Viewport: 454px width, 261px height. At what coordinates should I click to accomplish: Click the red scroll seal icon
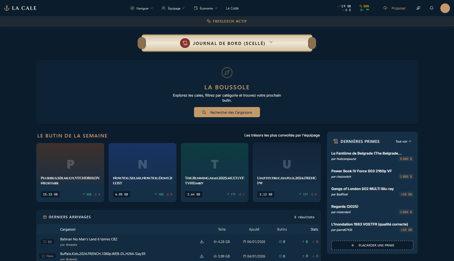[x=185, y=43]
